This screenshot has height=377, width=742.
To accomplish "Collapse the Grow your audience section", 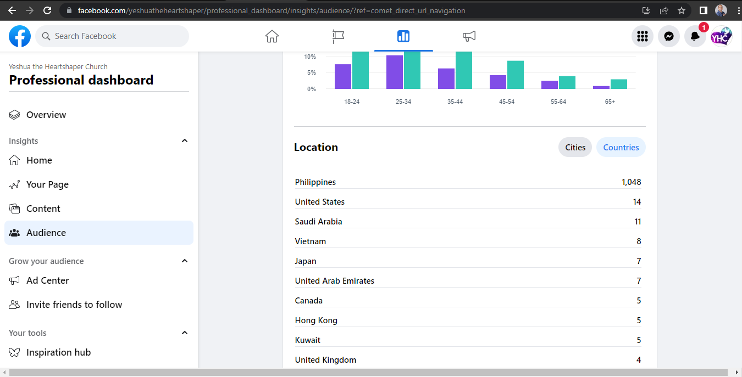I will [x=185, y=261].
